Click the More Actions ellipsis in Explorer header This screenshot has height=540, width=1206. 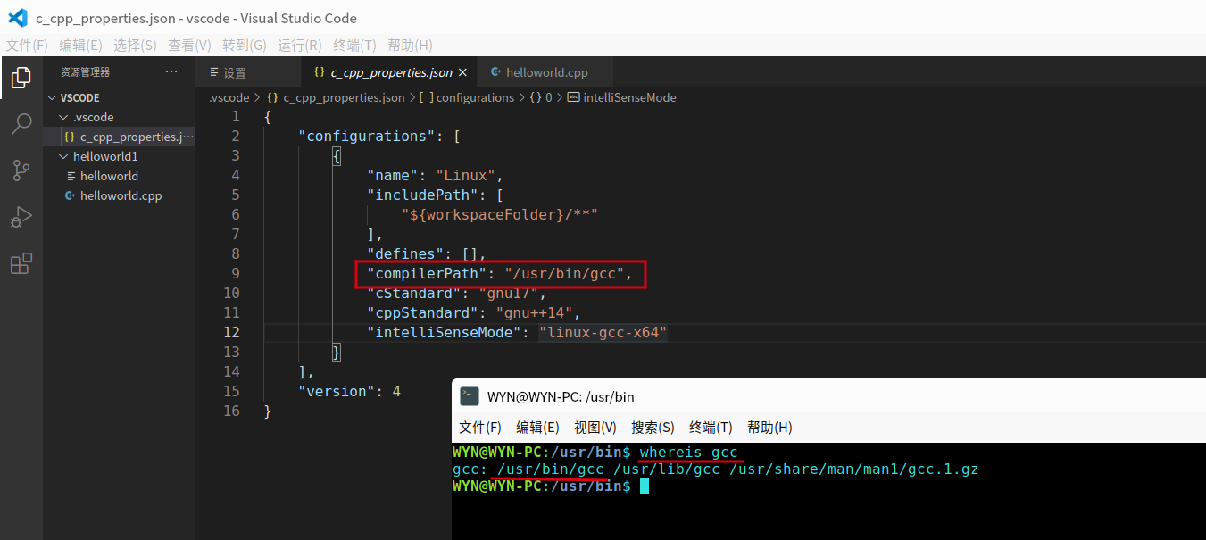(171, 71)
